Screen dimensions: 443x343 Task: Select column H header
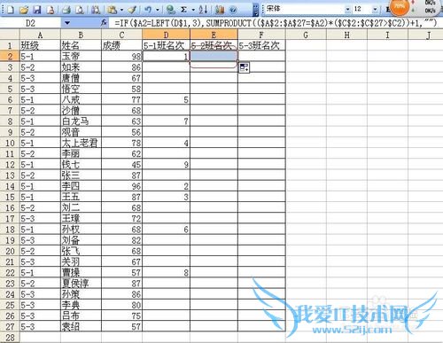coord(346,35)
